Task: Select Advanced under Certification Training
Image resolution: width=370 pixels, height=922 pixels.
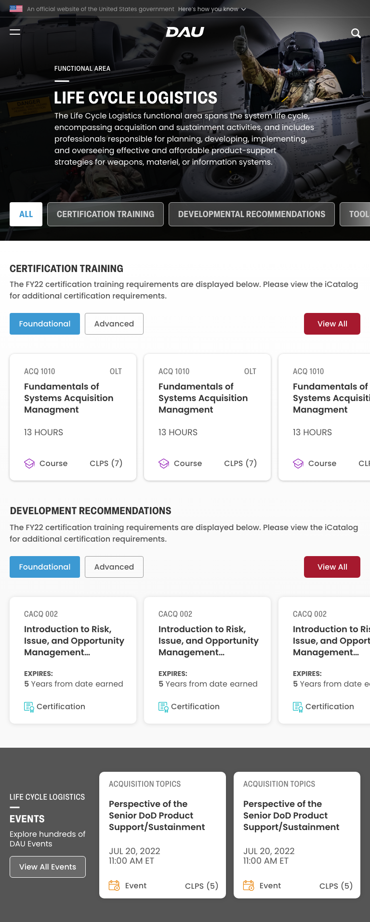Action: (114, 324)
